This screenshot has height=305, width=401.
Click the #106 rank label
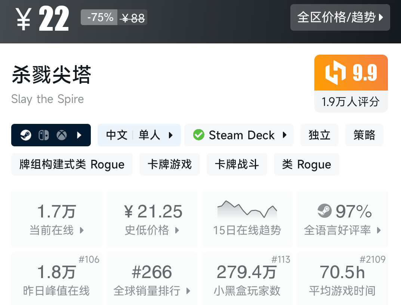[x=89, y=259]
